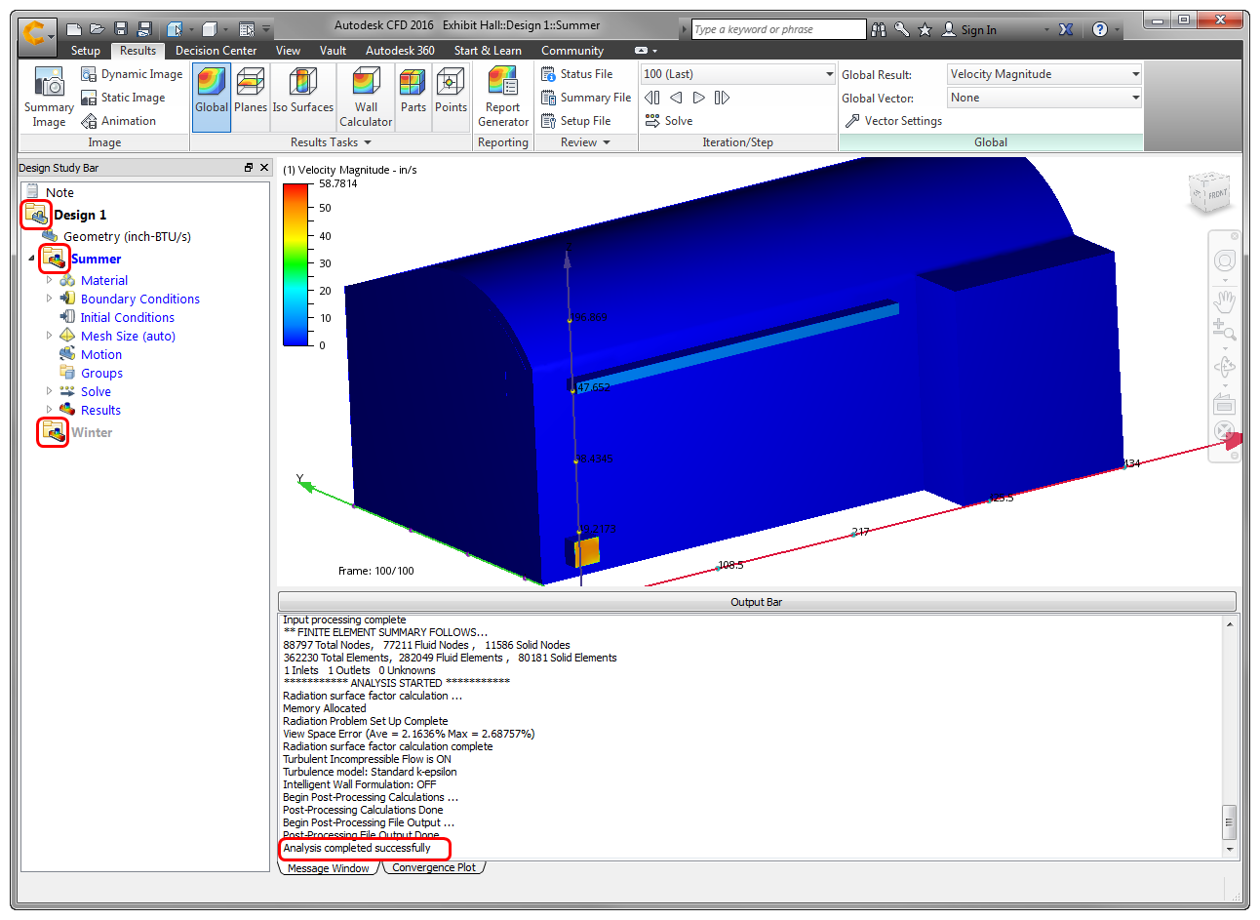Click the keyword search input field

pyautogui.click(x=778, y=29)
